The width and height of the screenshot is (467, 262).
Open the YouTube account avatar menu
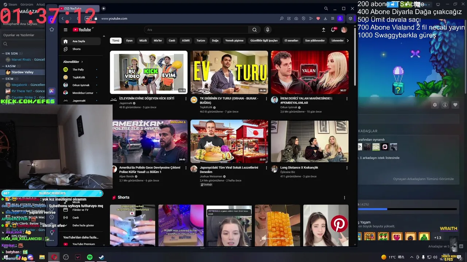(x=344, y=30)
